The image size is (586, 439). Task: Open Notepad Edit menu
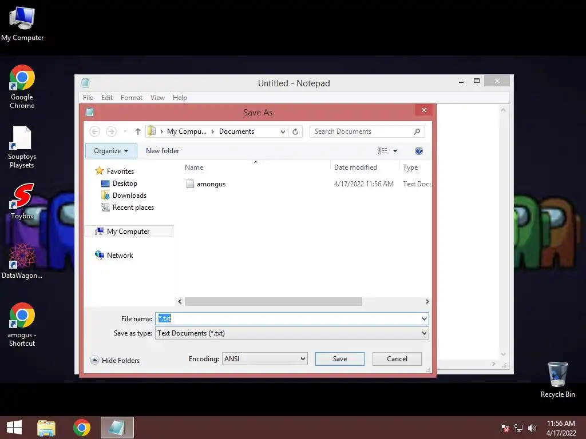tap(107, 97)
